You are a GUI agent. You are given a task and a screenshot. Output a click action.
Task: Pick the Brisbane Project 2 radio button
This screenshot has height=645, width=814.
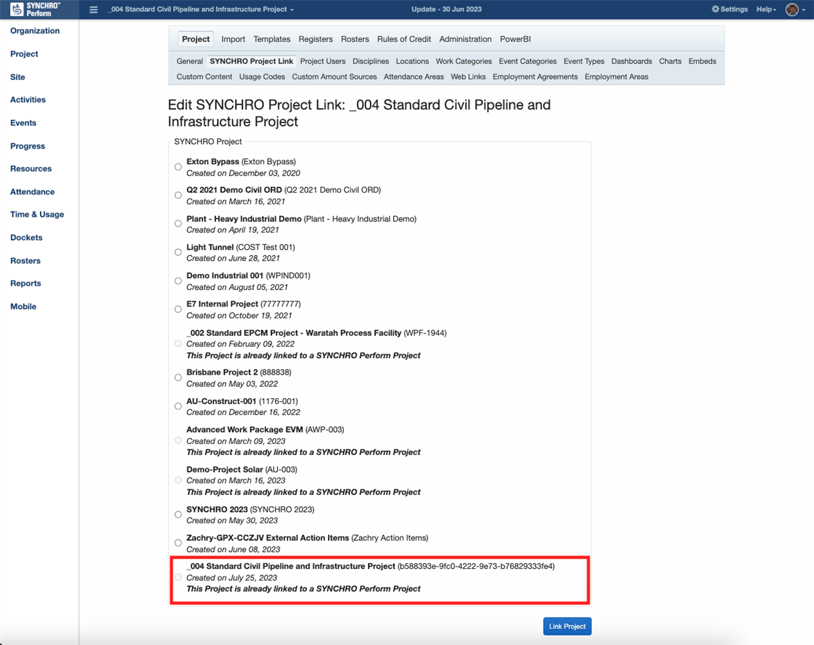click(x=178, y=378)
